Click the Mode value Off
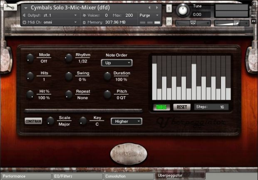Image resolution: width=258 pixels, height=180 pixels. pyautogui.click(x=44, y=61)
